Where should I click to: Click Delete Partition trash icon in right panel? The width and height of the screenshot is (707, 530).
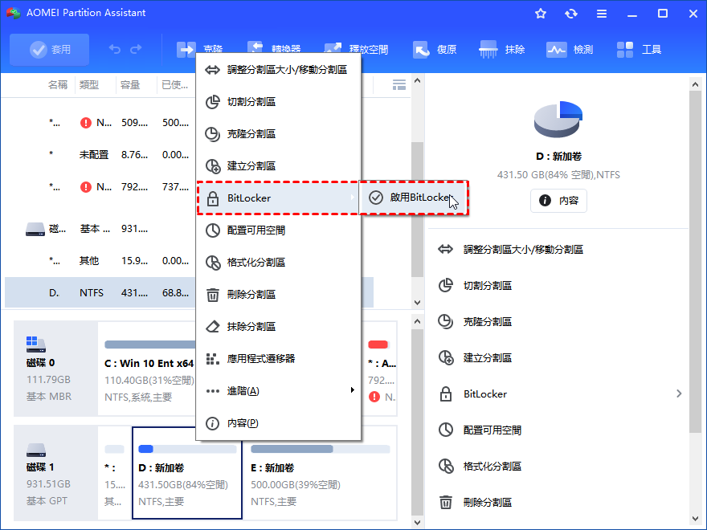(x=445, y=502)
